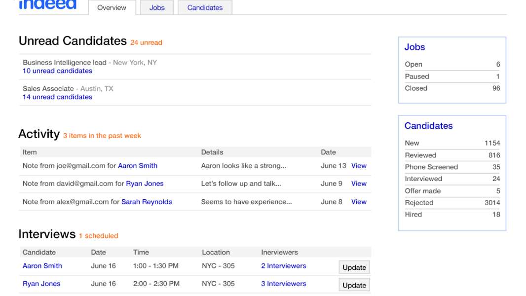Open Sarah Reynolds candidate profile
526x296 pixels.
tap(147, 202)
